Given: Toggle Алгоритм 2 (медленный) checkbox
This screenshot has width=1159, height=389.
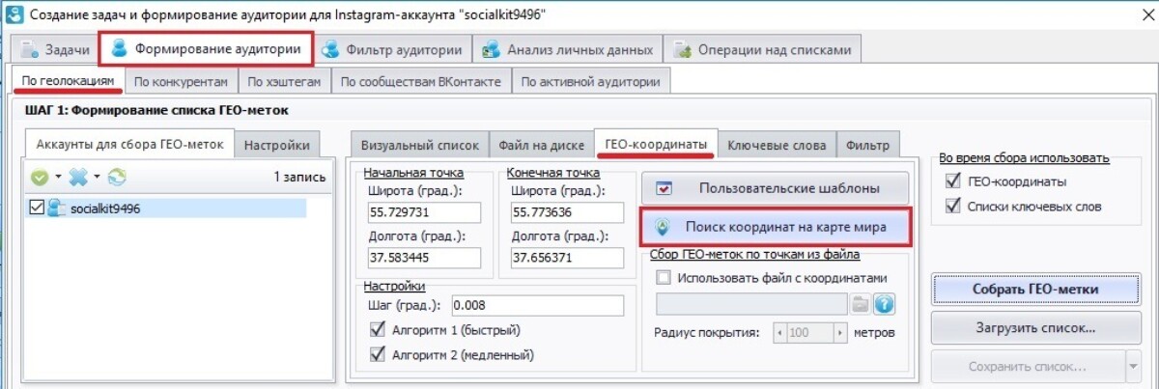Looking at the screenshot, I should click(x=377, y=354).
